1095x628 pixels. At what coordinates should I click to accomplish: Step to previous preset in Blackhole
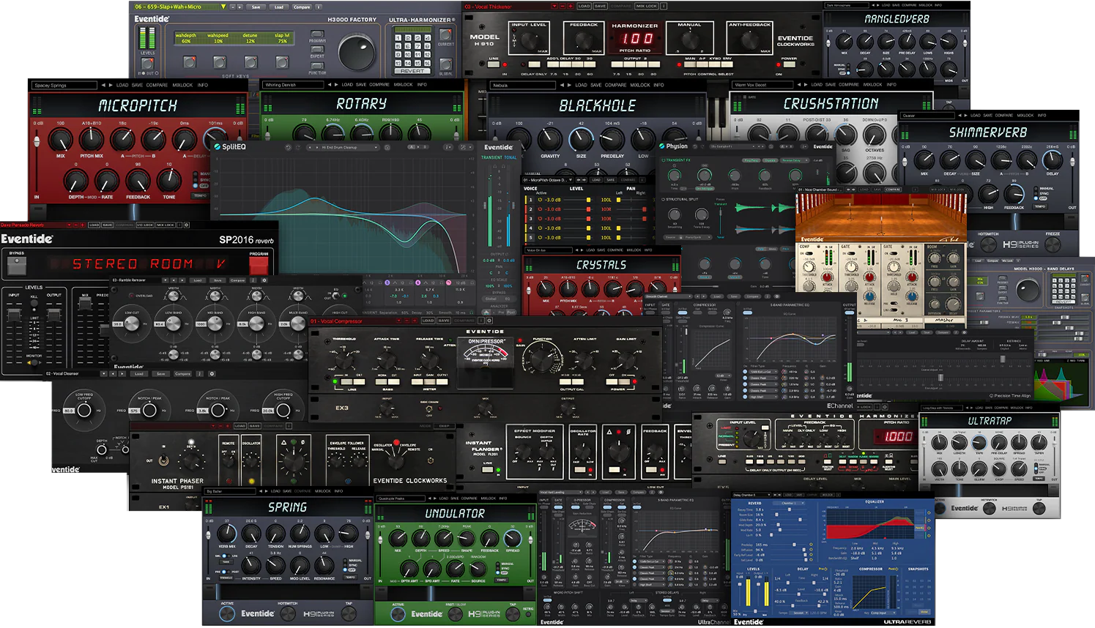pos(563,85)
